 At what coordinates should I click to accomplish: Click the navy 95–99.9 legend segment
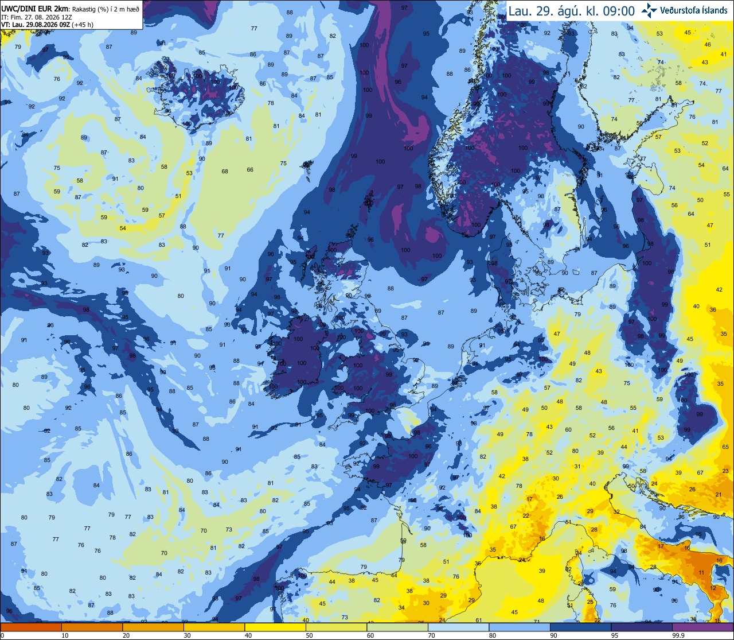pyautogui.click(x=642, y=627)
